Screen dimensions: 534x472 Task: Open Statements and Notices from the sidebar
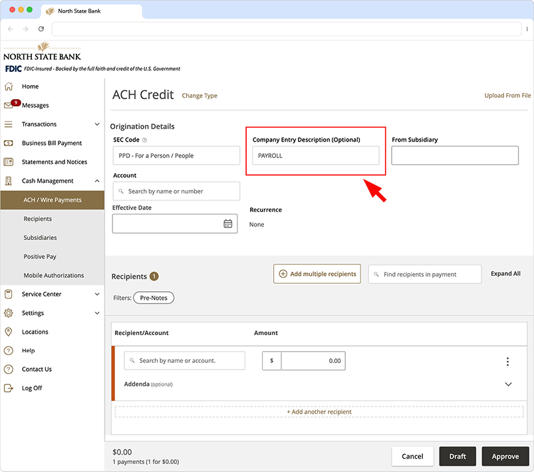coord(9,162)
